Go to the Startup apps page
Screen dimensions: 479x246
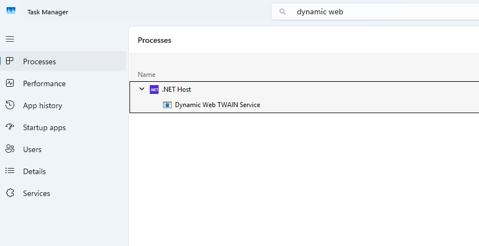pos(63,127)
